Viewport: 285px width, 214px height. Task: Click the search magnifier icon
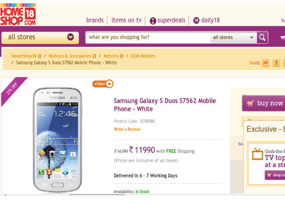(262, 37)
